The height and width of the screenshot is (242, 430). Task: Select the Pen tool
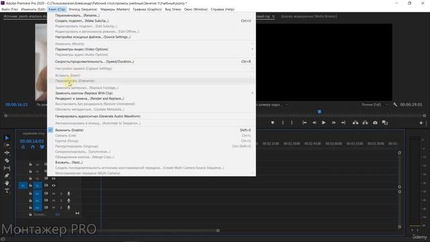click(x=7, y=175)
